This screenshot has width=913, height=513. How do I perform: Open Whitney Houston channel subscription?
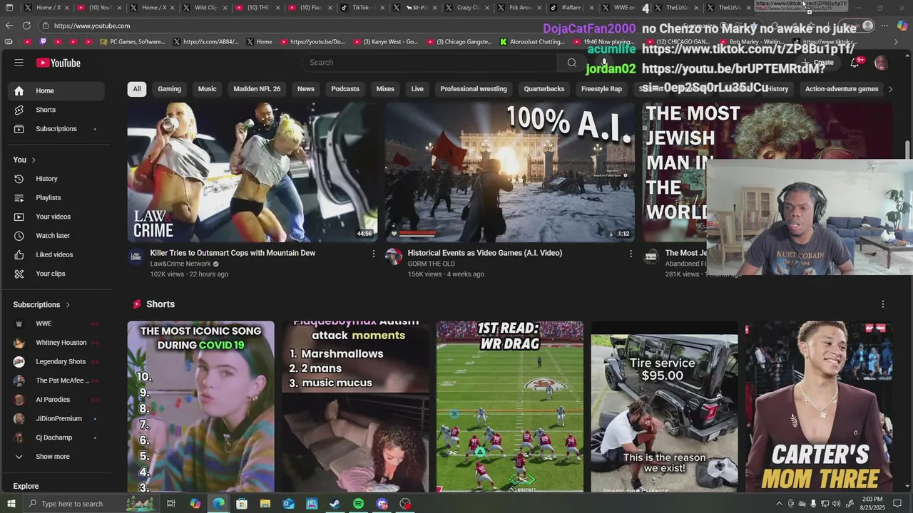click(56, 343)
